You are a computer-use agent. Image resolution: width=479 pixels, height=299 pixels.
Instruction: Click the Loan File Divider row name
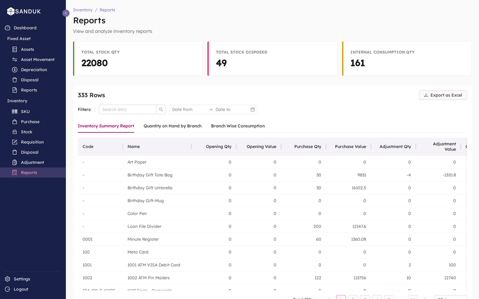(144, 226)
